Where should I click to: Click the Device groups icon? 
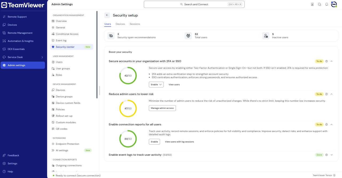[53, 97]
